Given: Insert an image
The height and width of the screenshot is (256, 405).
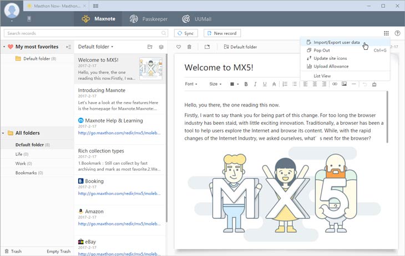Looking at the screenshot, I should pos(344,84).
